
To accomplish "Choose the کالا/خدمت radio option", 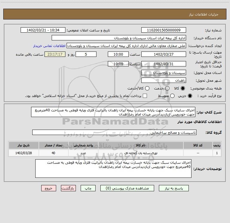I will pos(147,88).
